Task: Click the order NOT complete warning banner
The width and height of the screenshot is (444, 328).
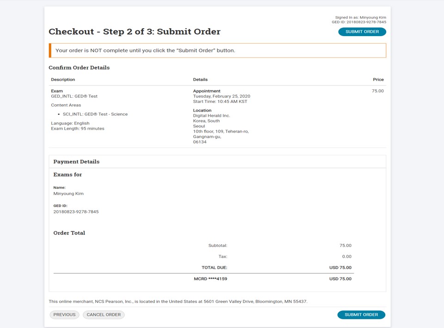Action: 217,50
